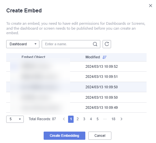Select page 3 in pagination
This screenshot has width=156, height=143.
pyautogui.click(x=84, y=119)
